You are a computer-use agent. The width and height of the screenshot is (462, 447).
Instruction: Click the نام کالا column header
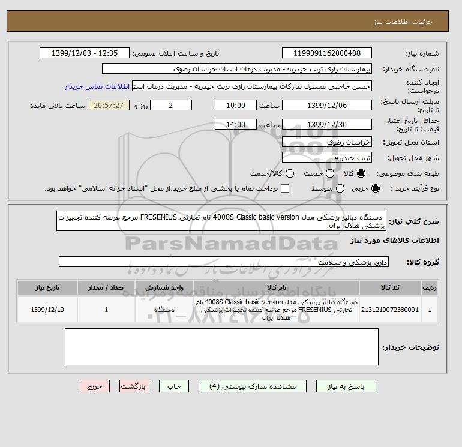277,287
